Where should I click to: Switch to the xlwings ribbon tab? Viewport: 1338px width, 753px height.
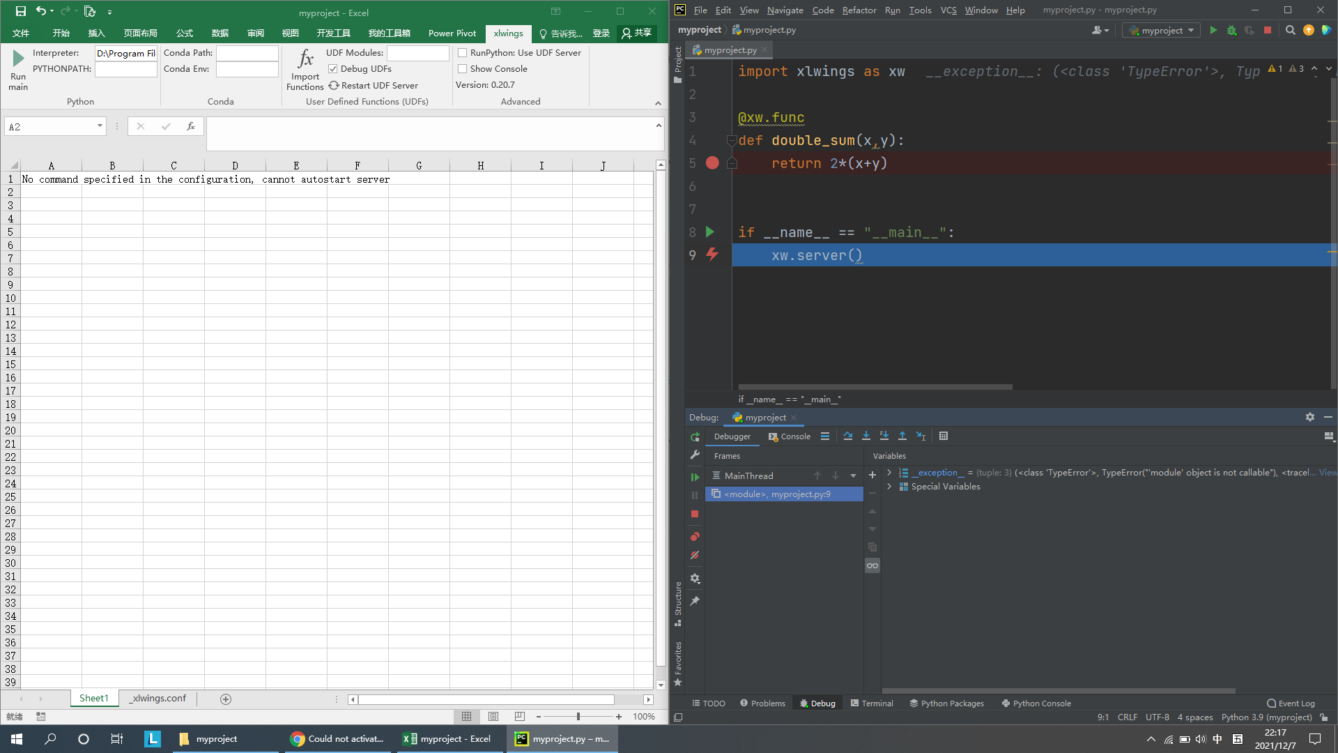coord(508,33)
